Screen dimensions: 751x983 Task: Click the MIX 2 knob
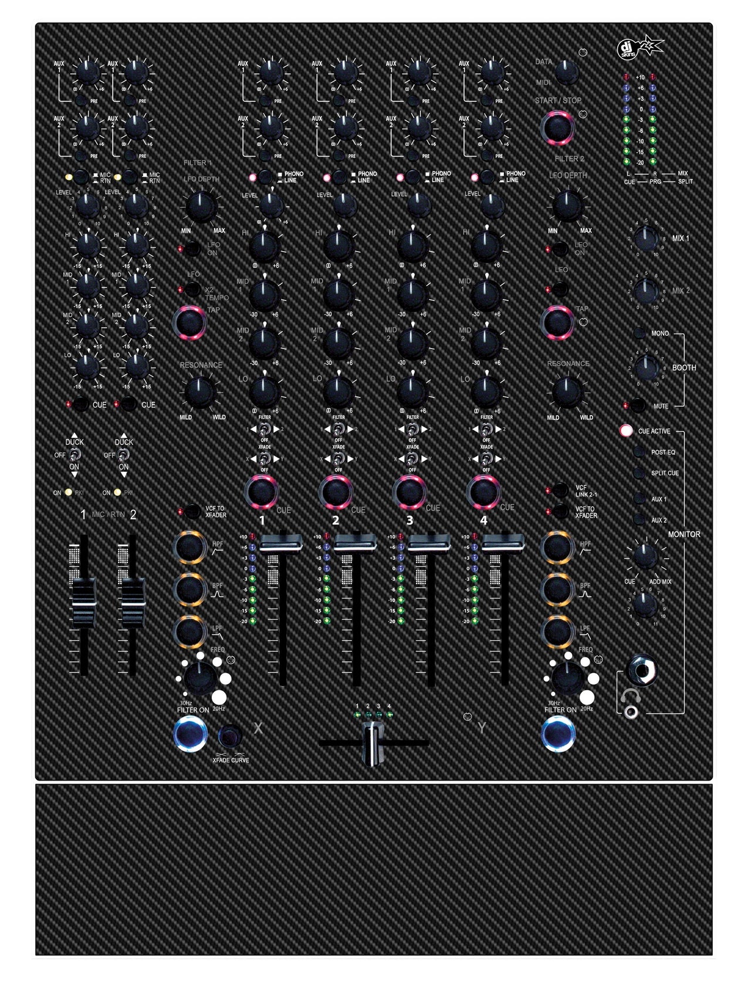coord(646,291)
